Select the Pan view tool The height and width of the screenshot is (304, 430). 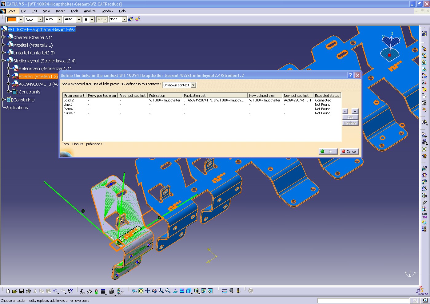pyautogui.click(x=147, y=291)
